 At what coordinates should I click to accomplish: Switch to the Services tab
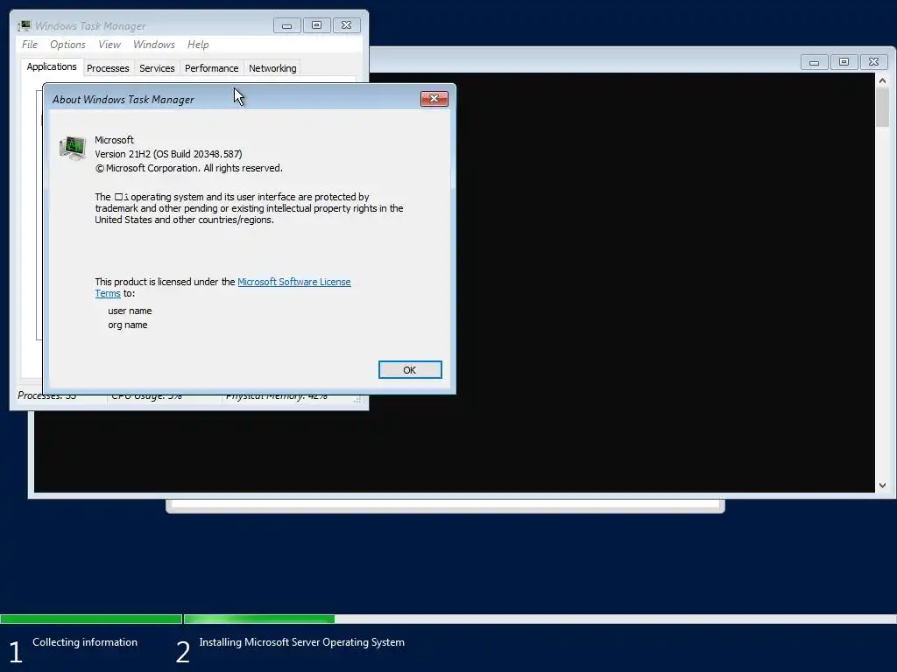(157, 68)
